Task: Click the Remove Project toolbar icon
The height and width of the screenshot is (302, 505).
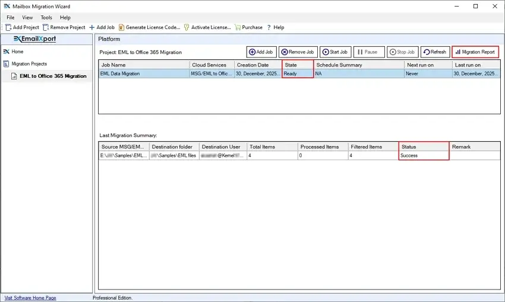Action: [x=46, y=27]
